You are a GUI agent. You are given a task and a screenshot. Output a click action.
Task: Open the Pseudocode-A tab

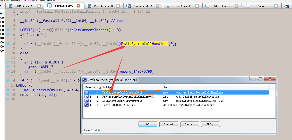143,6
